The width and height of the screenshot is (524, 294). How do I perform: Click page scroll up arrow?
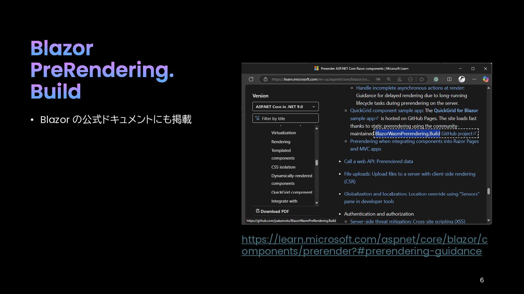point(489,88)
